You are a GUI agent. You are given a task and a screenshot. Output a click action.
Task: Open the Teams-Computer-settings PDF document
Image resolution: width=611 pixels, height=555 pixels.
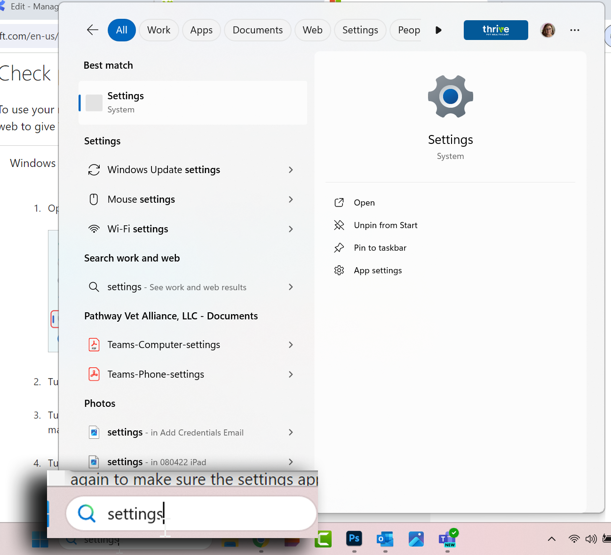click(164, 345)
